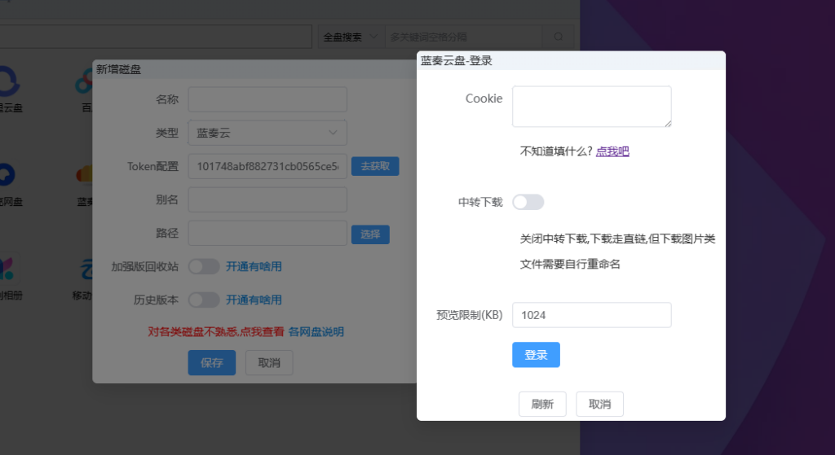Viewport: 835px width, 455px height.
Task: Click the 对各类磁盘不熟悉,点我查看 text
Action: click(215, 332)
